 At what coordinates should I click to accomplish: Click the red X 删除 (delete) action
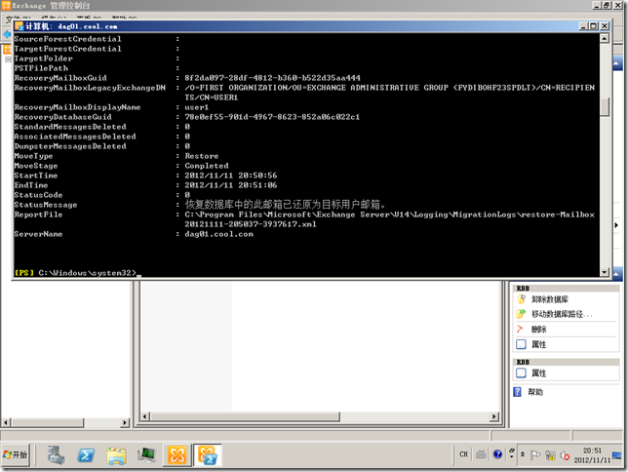(x=538, y=330)
